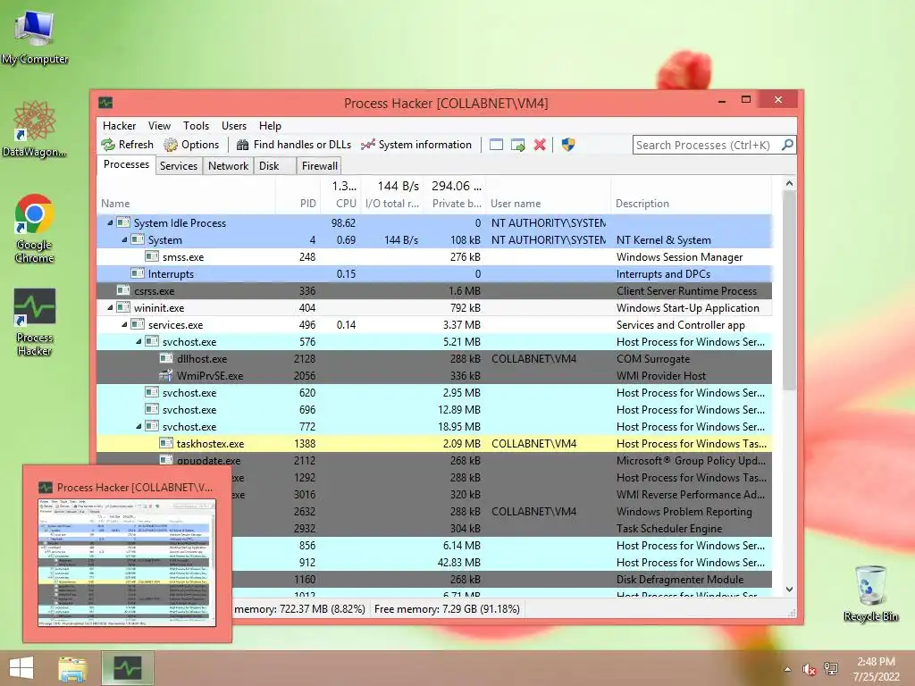Select the csrss.exe process icon
The image size is (915, 686).
pyautogui.click(x=123, y=290)
